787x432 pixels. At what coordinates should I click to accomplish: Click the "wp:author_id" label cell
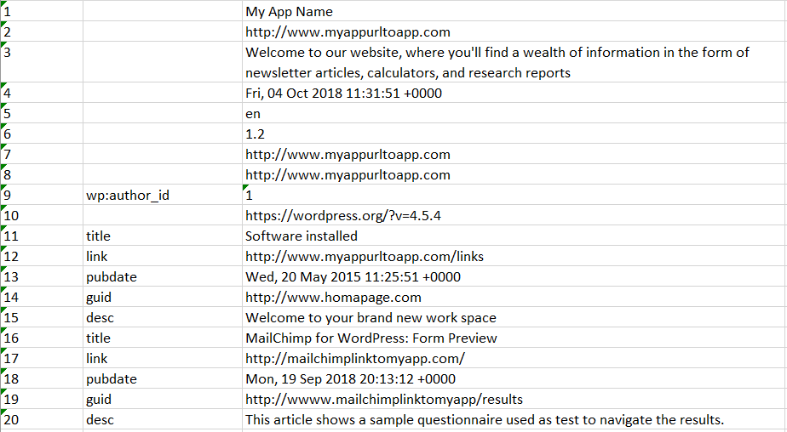tap(128, 196)
